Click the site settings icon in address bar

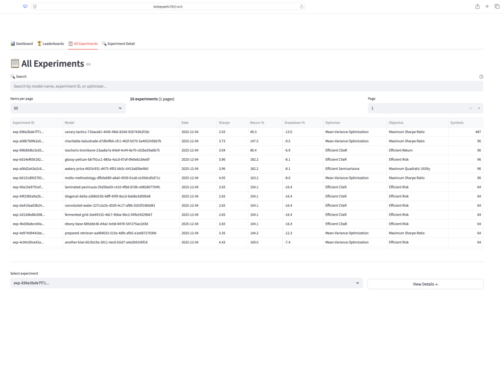(x=35, y=7)
